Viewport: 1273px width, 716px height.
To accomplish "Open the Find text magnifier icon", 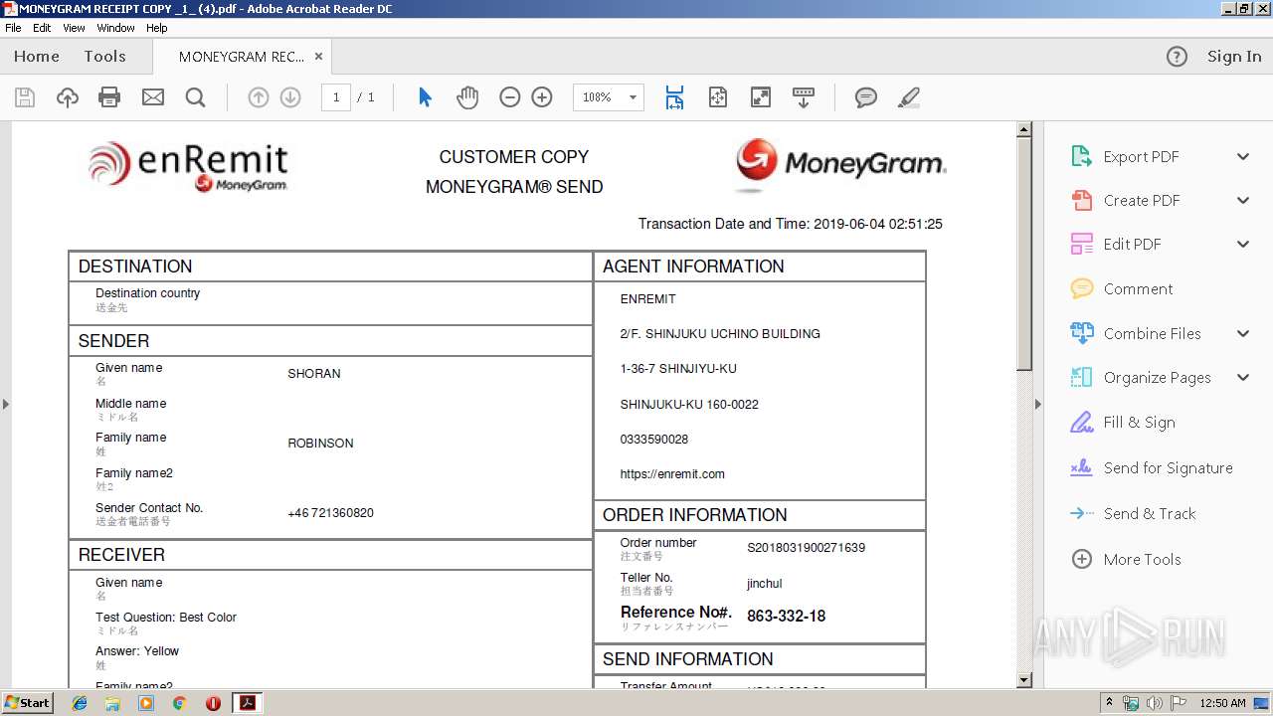I will 195,96.
